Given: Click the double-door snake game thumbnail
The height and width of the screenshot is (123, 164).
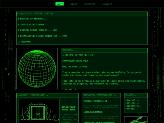Looking at the screenshot, I should pyautogui.click(x=39, y=111).
